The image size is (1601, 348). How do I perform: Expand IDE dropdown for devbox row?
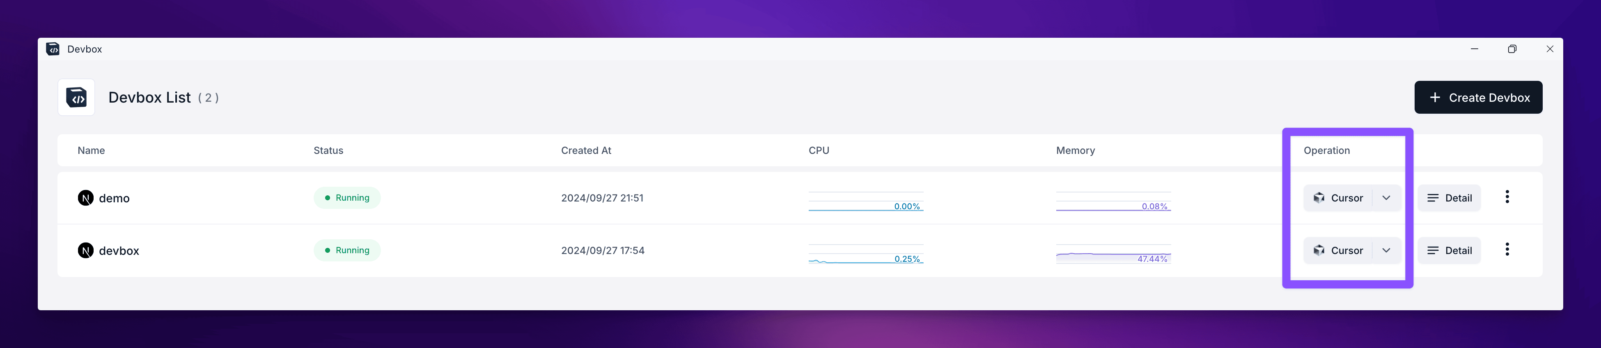1387,250
